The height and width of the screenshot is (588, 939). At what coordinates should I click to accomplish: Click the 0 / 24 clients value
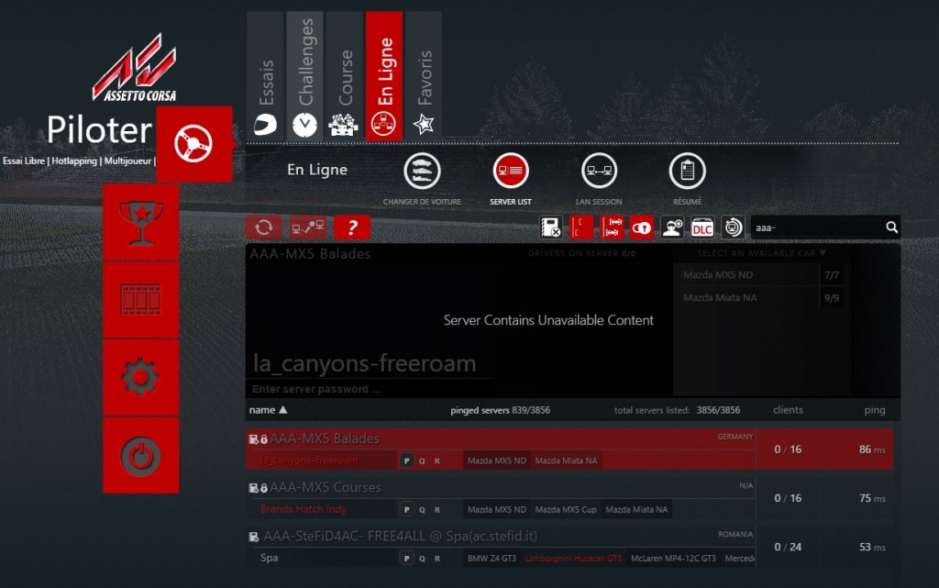pyautogui.click(x=788, y=547)
